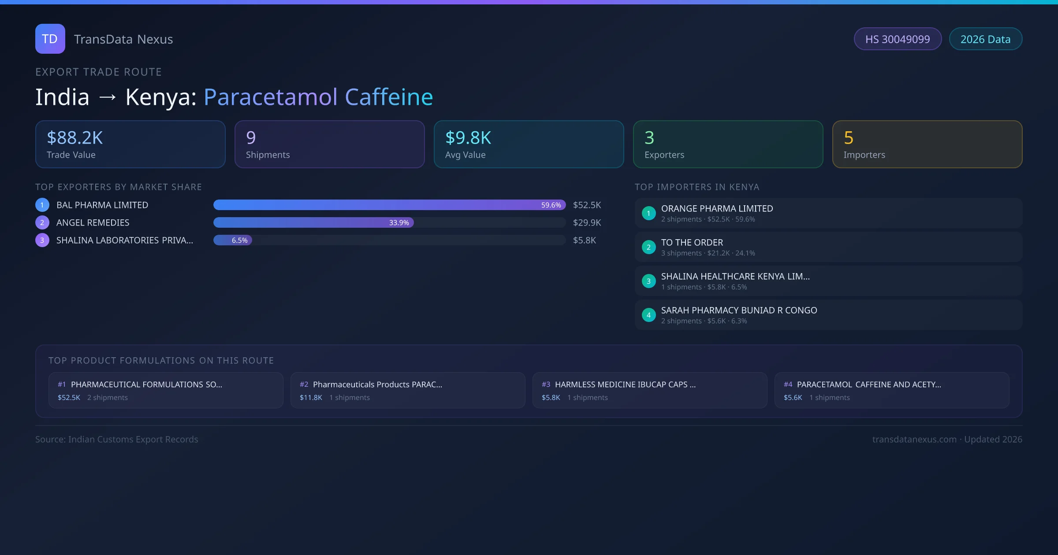Click the 33.9% ANGEL REMEDIES share bar

(313, 222)
